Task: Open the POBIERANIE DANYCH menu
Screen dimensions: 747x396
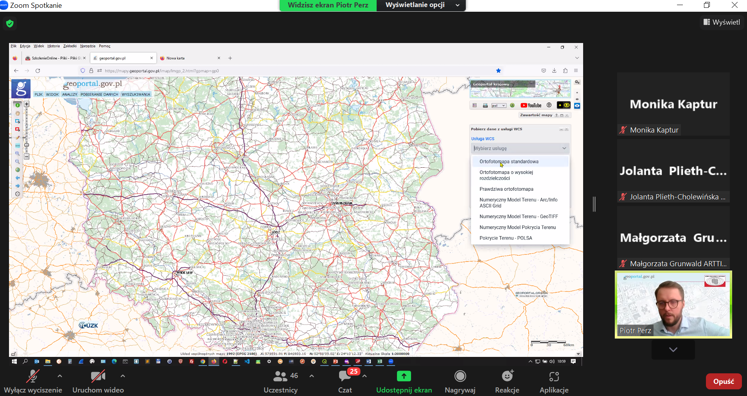Action: click(99, 94)
